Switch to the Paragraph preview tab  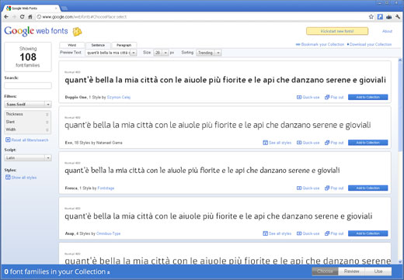pyautogui.click(x=124, y=45)
